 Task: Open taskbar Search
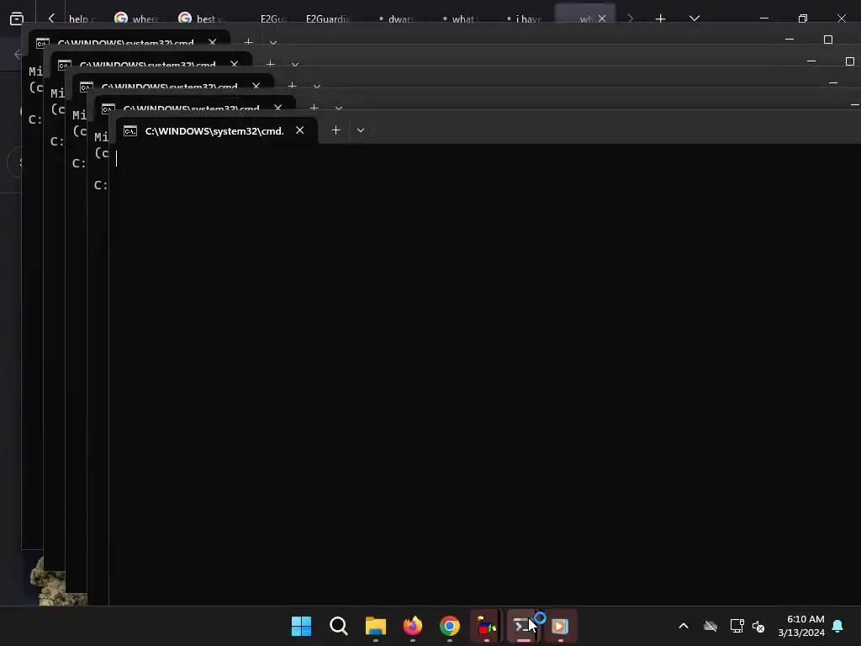[339, 626]
